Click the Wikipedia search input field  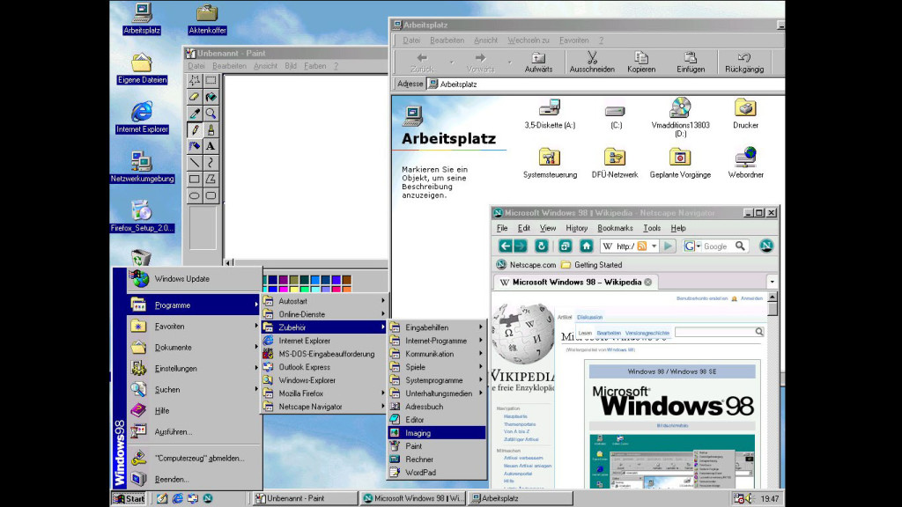tap(714, 332)
